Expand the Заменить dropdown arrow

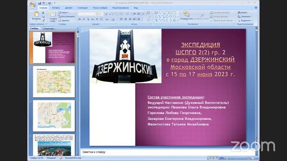click(x=252, y=17)
